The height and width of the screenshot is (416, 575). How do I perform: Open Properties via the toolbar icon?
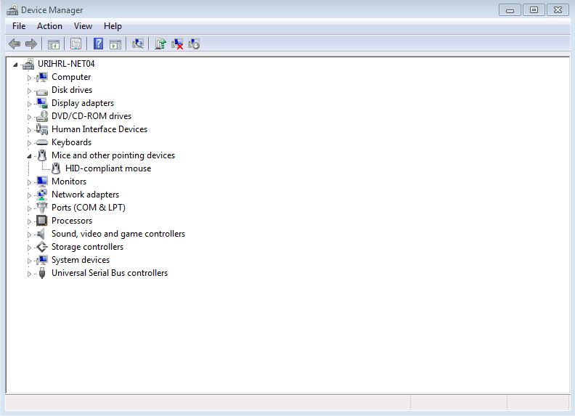pyautogui.click(x=76, y=44)
